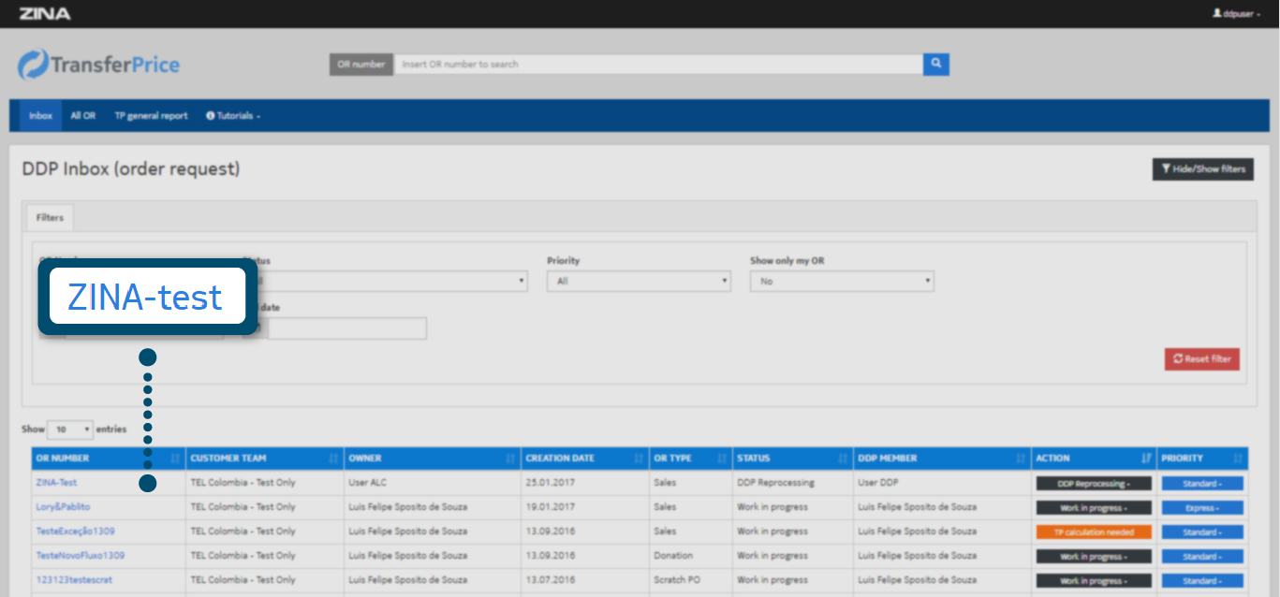Click the orange TP calculation needed button
The width and height of the screenshot is (1280, 597).
pos(1093,532)
